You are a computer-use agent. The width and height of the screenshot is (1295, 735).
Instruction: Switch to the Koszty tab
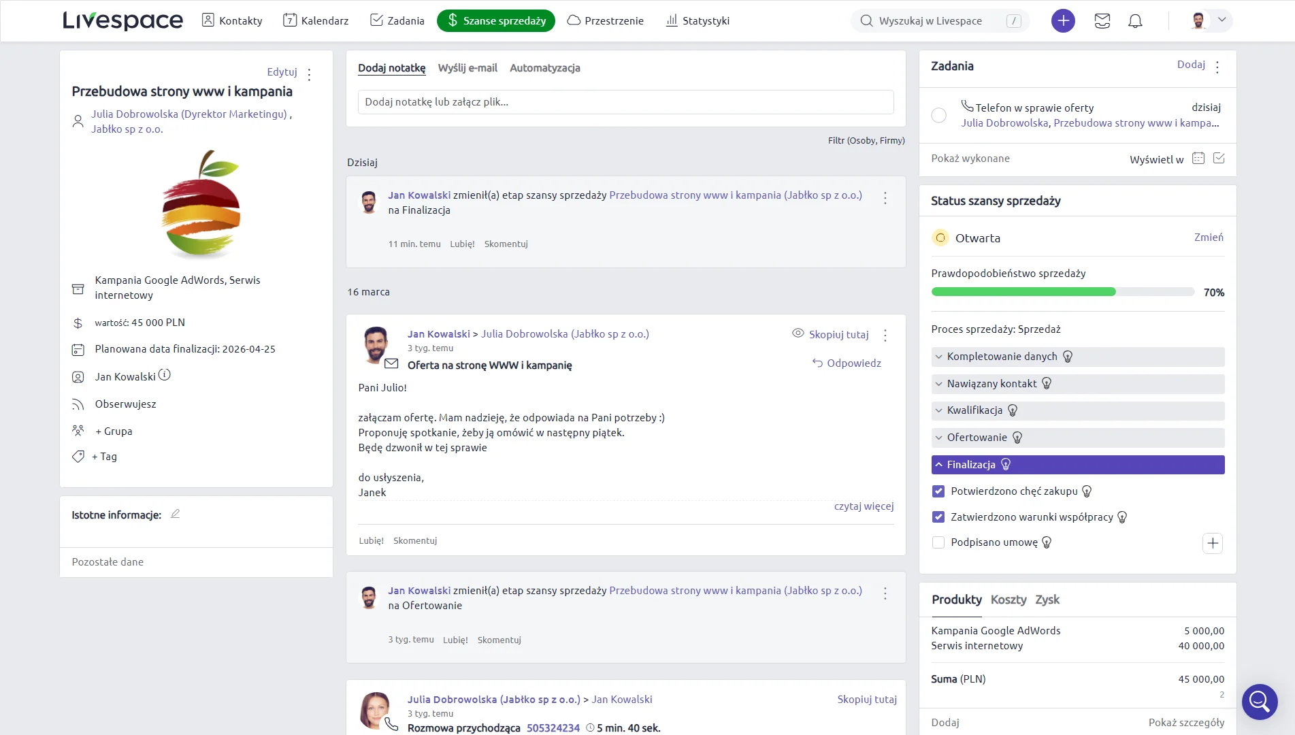point(1009,600)
